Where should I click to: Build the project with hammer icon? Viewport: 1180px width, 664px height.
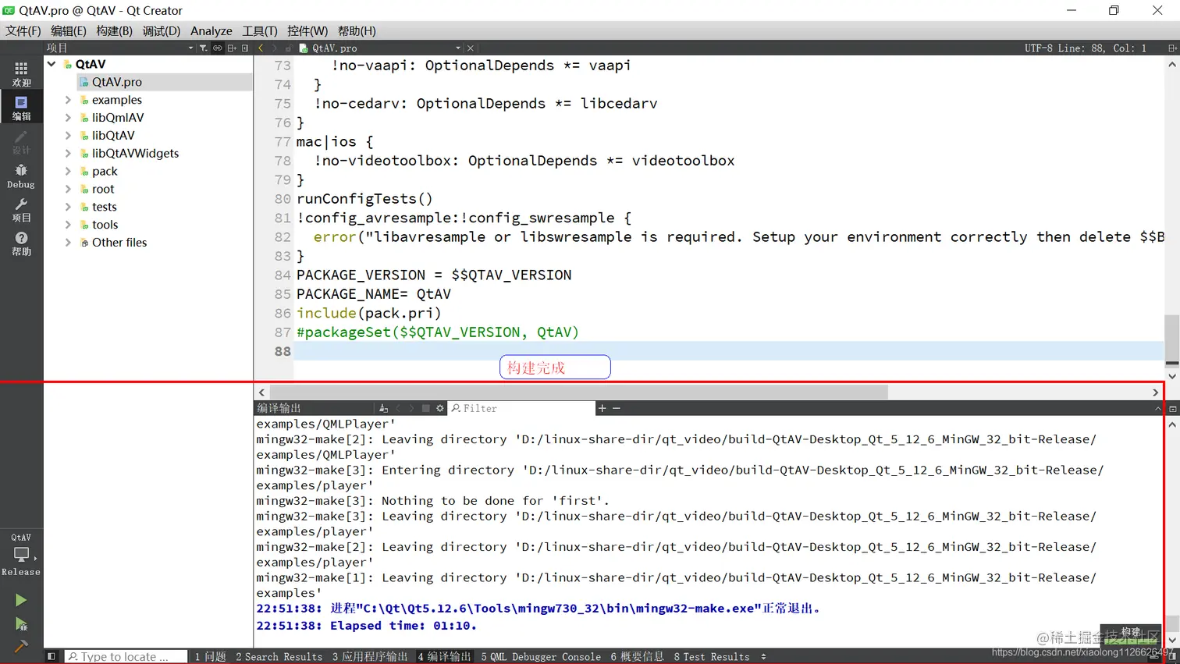(x=21, y=646)
